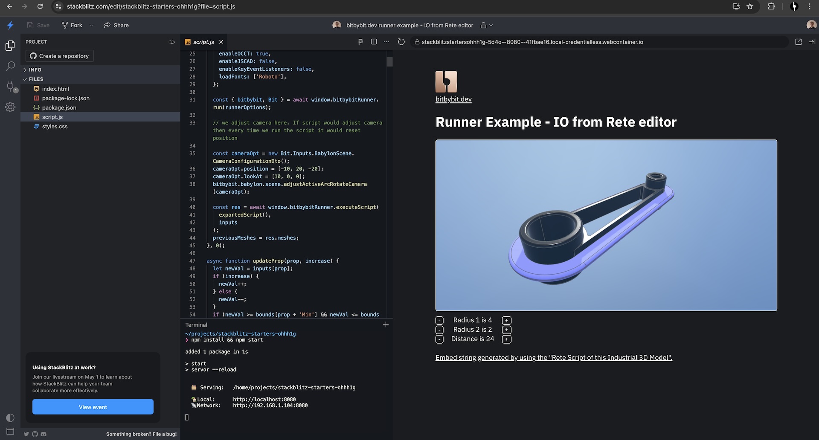The image size is (819, 440).
Task: Click the View event button
Action: (x=93, y=407)
